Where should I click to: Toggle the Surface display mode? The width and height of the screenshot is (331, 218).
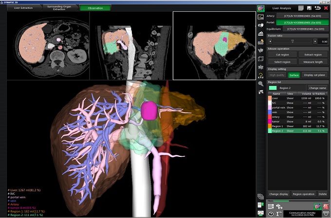click(x=294, y=75)
